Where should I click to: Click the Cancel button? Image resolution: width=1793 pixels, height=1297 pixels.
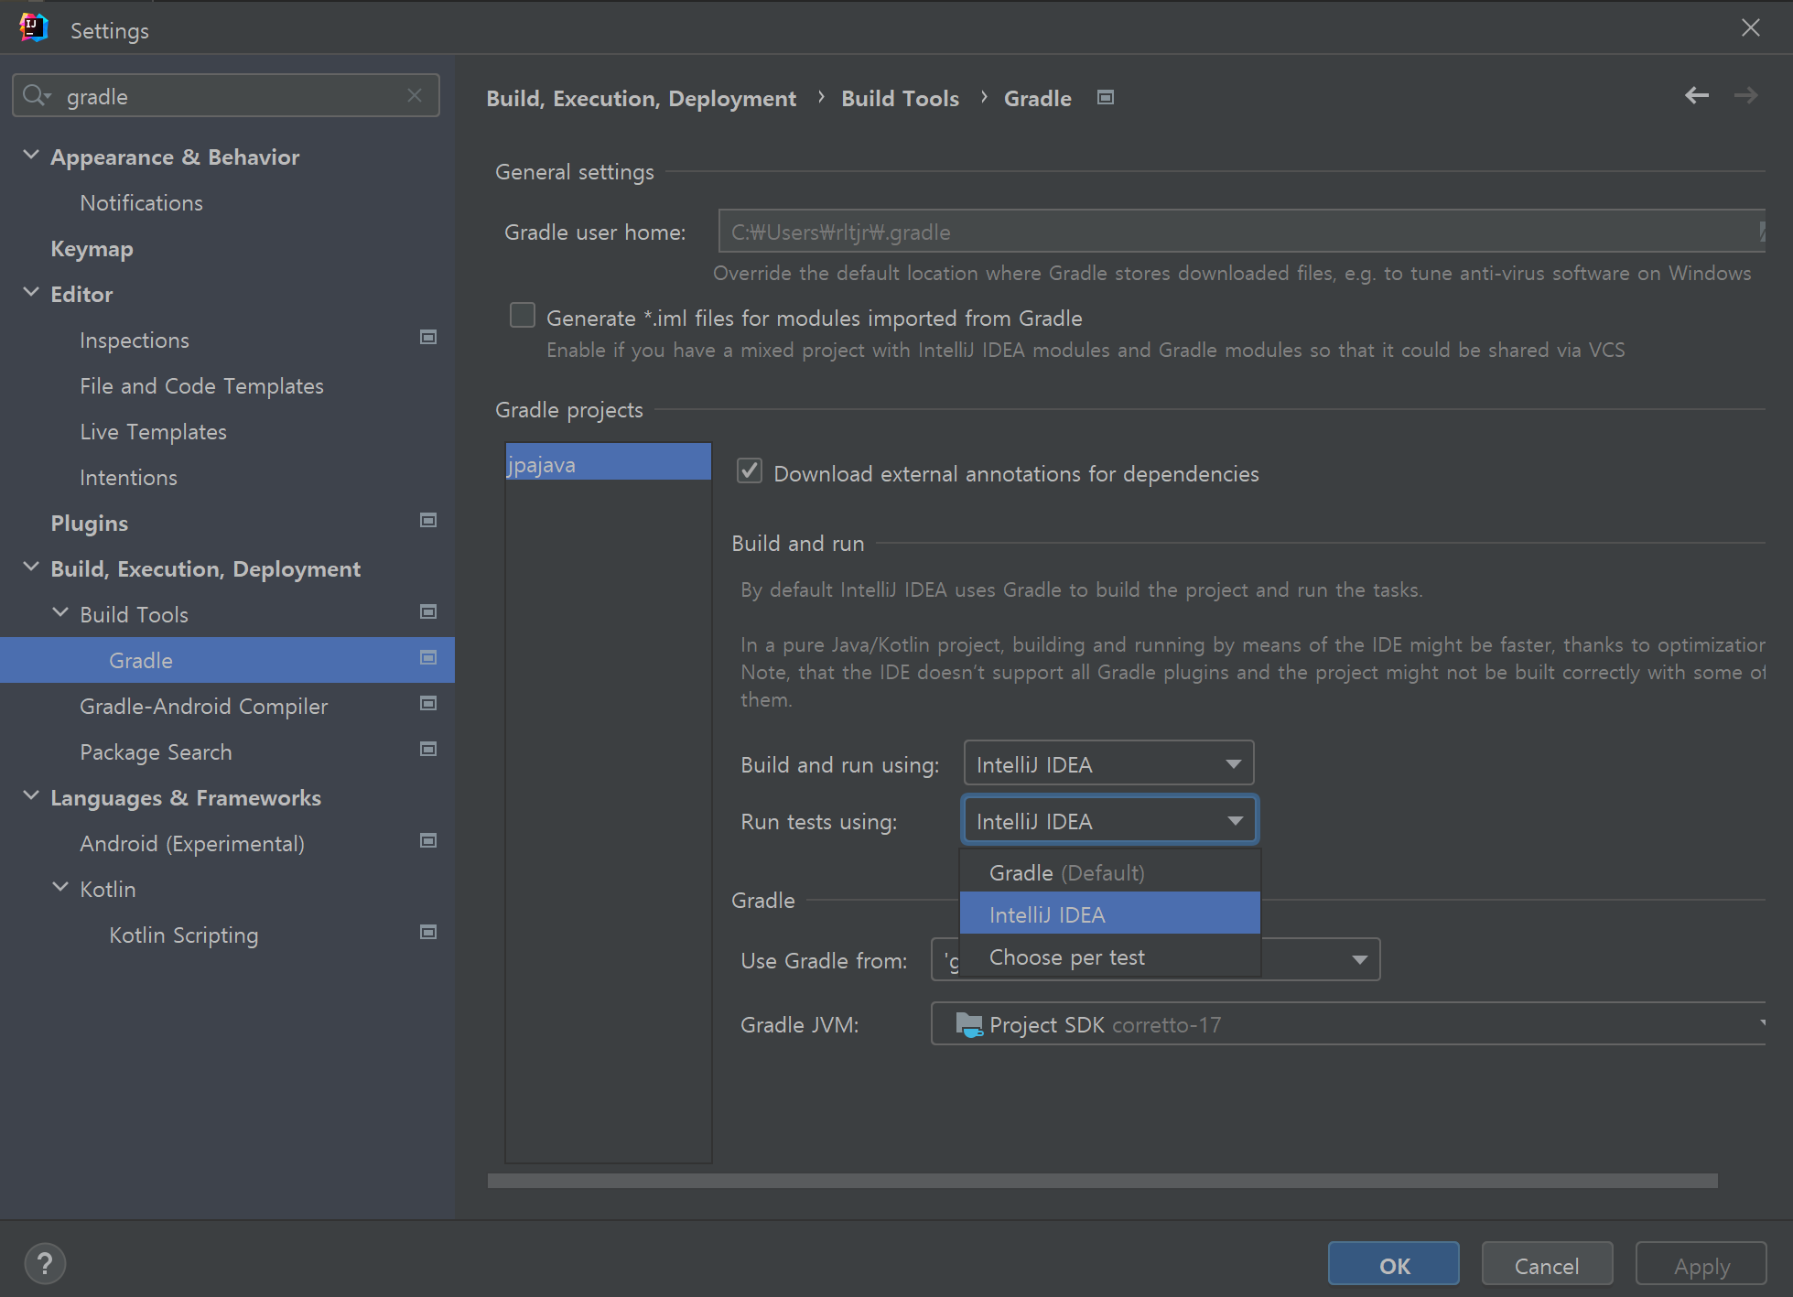point(1547,1265)
